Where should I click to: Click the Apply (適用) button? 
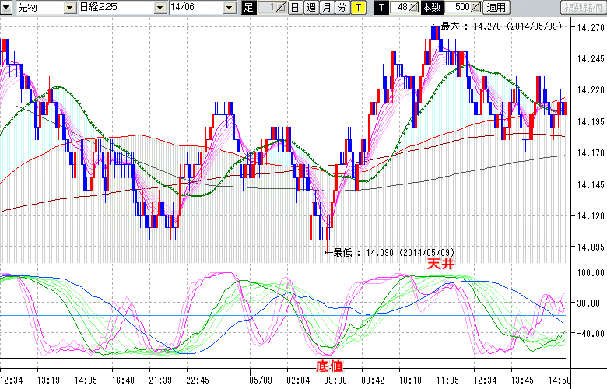coord(496,8)
